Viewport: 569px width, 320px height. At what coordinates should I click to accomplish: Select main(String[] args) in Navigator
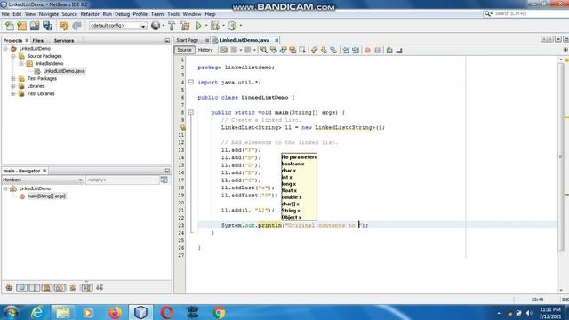46,196
